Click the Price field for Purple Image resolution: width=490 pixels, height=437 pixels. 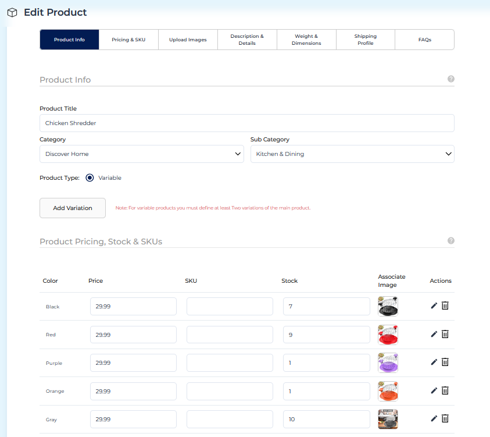(134, 363)
